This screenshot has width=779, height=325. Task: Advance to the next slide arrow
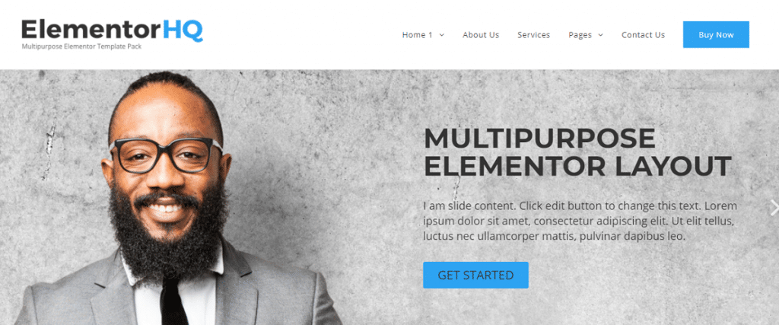[x=774, y=207]
